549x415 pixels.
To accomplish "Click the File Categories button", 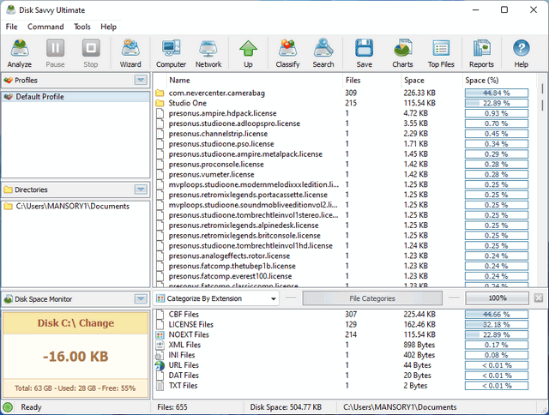I will (371, 298).
